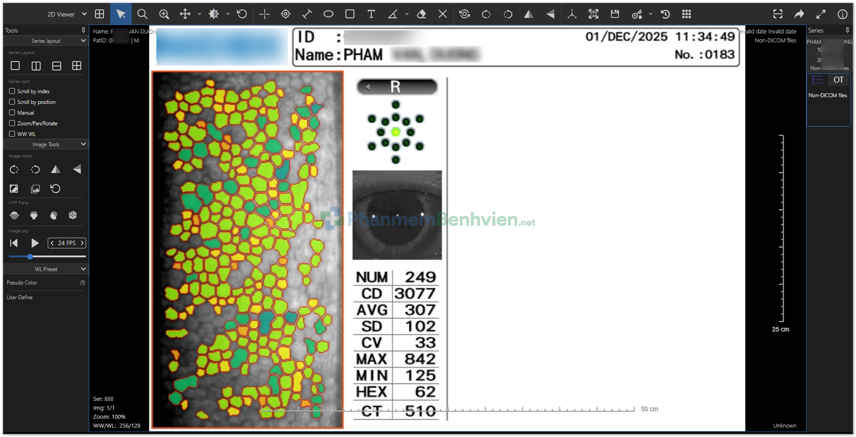The width and height of the screenshot is (856, 437).
Task: Select the Pseudo Color preset
Action: (x=22, y=283)
